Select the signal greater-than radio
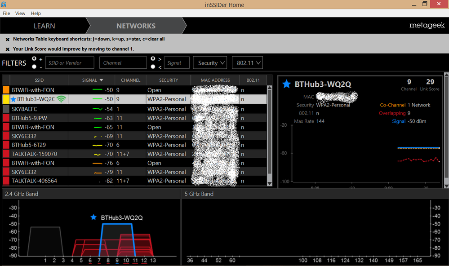 (153, 59)
